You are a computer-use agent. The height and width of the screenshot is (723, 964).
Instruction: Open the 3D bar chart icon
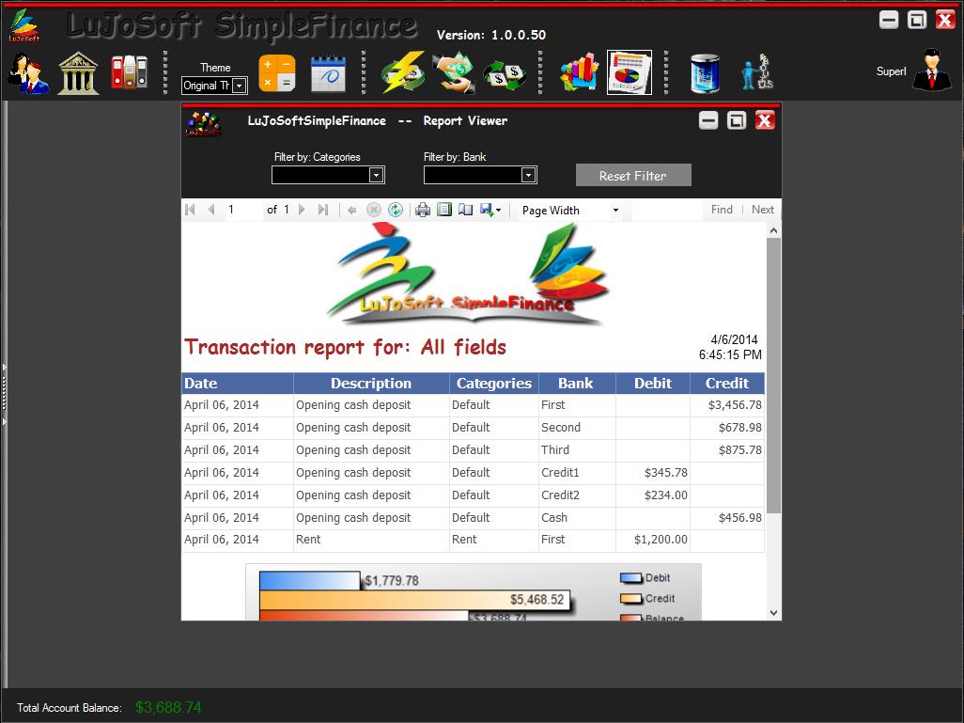coord(579,72)
